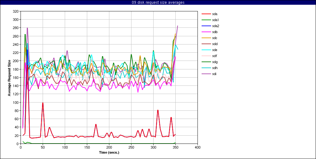Click the 120 value on the y-axis
The image size is (316, 159).
(15, 94)
